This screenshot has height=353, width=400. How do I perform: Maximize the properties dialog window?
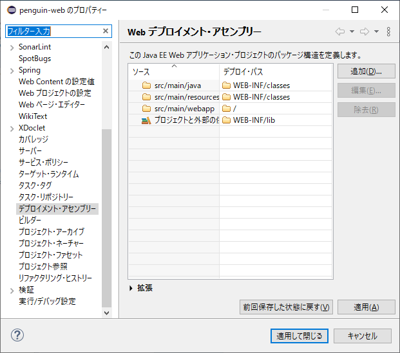(x=355, y=10)
